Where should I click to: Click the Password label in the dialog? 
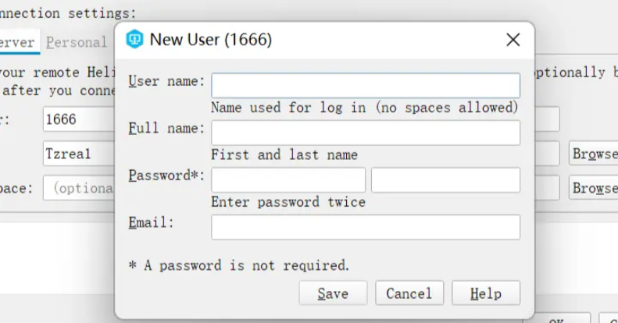point(166,176)
